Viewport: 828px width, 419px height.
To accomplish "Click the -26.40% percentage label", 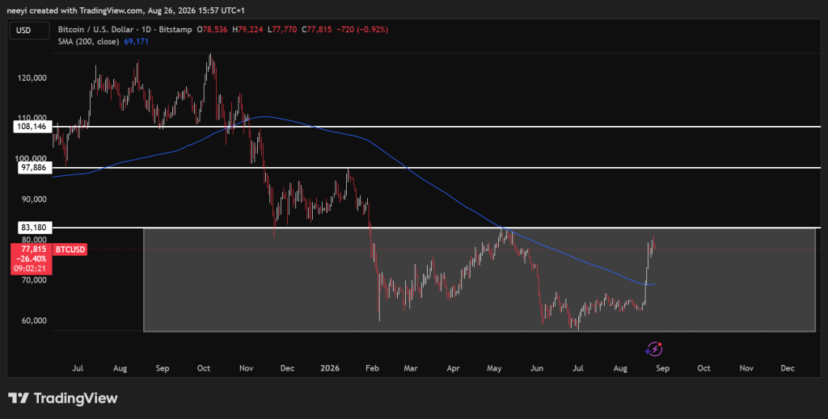I will (x=33, y=259).
